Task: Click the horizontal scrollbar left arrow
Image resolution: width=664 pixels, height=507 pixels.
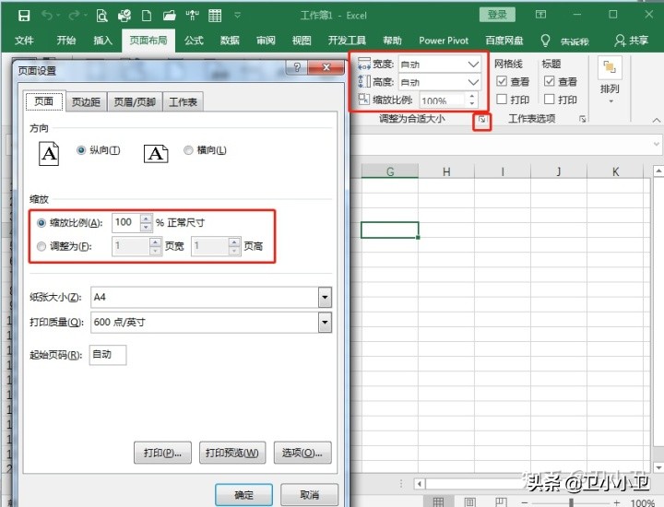Action: (420, 483)
